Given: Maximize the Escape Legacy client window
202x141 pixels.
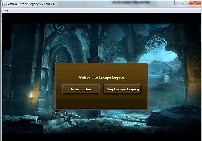Looking at the screenshot, I should (x=185, y=3).
